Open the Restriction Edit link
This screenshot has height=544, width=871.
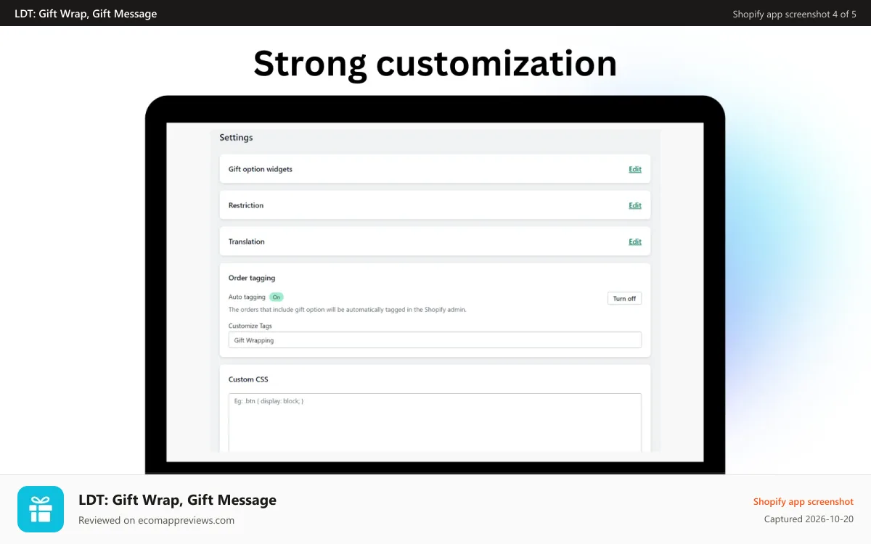635,205
